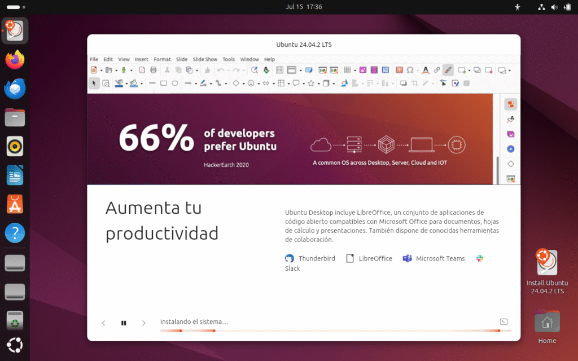Pick the Rectangle shape tool
Image resolution: width=578 pixels, height=361 pixels.
tap(164, 83)
